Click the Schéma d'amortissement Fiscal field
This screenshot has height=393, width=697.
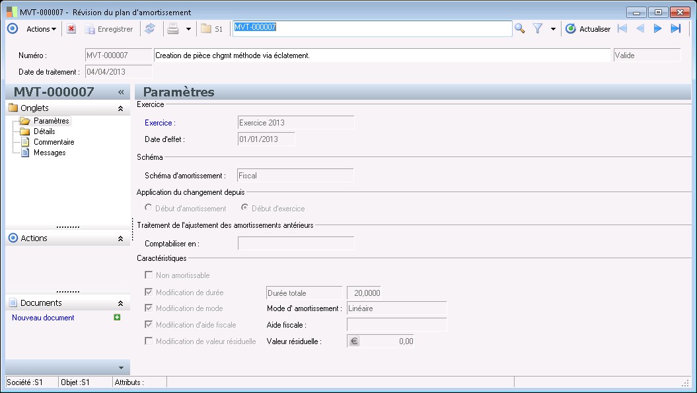coord(295,176)
